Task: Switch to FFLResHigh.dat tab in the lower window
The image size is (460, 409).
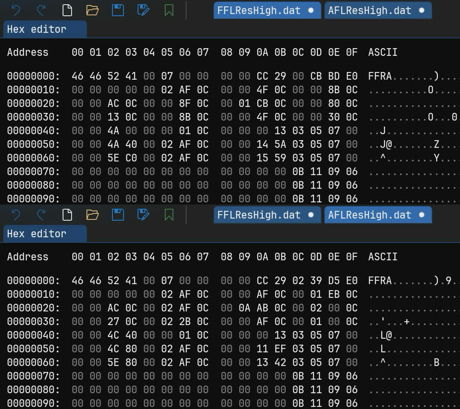Action: point(259,215)
